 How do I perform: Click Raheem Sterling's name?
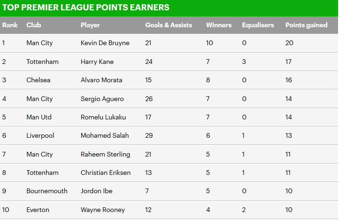click(x=105, y=154)
